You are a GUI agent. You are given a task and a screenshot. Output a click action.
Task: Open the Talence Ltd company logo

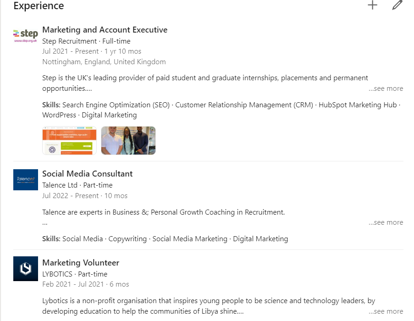pos(26,180)
